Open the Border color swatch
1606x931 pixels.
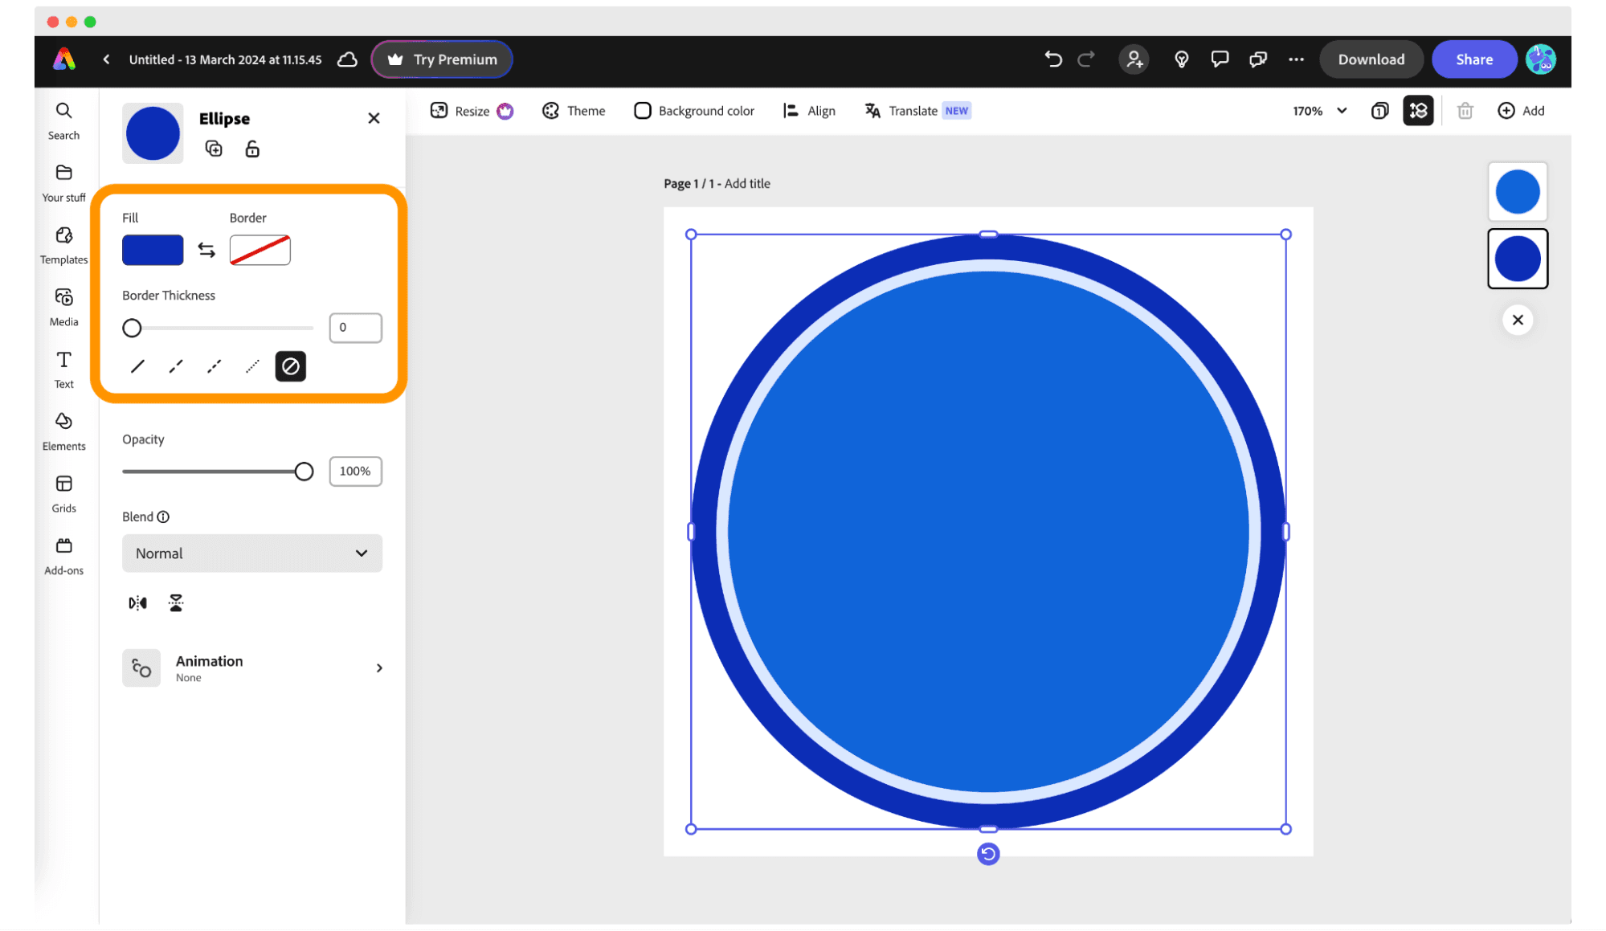coord(259,250)
